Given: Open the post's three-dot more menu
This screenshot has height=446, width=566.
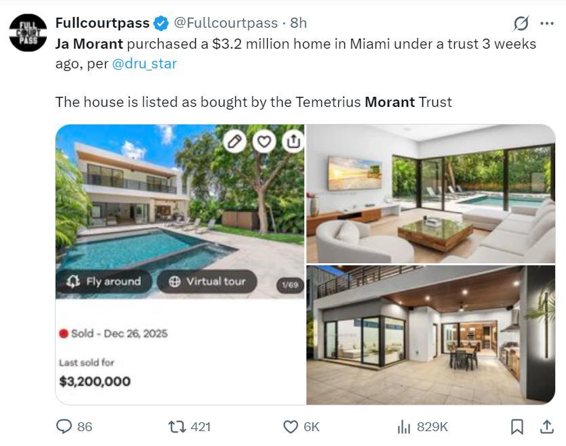Looking at the screenshot, I should 546,24.
